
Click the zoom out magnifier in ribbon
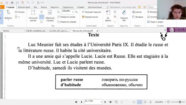pos(58,12)
